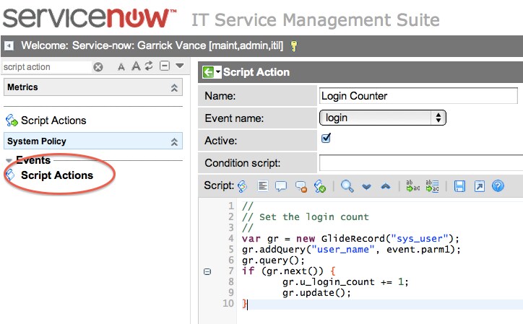Open script editor help icon
This screenshot has width=523, height=324.
tap(498, 186)
